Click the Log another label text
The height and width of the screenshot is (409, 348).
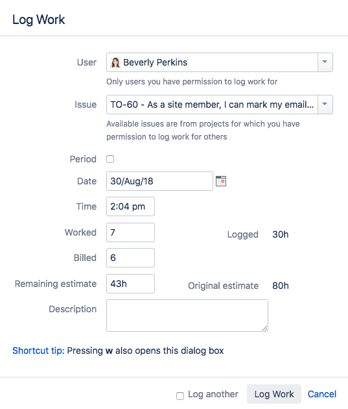coord(213,394)
